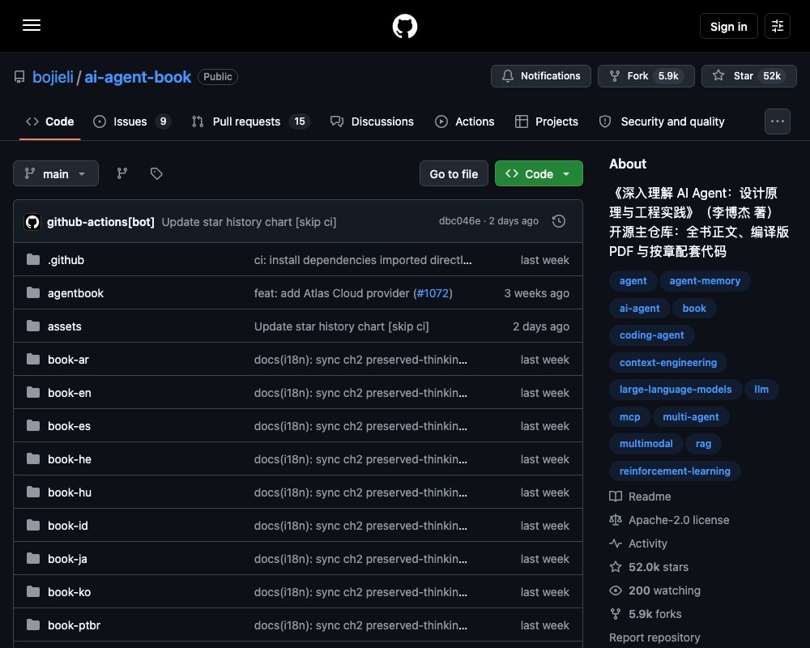Go to GitHub homepage via Octocat logo
Viewport: 810px width, 648px height.
(x=405, y=26)
